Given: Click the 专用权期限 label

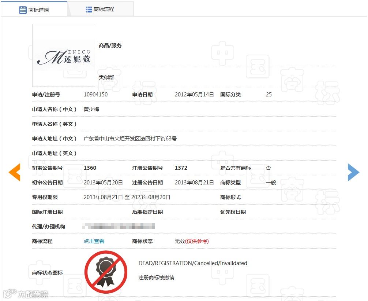Looking at the screenshot, I should pyautogui.click(x=45, y=197).
